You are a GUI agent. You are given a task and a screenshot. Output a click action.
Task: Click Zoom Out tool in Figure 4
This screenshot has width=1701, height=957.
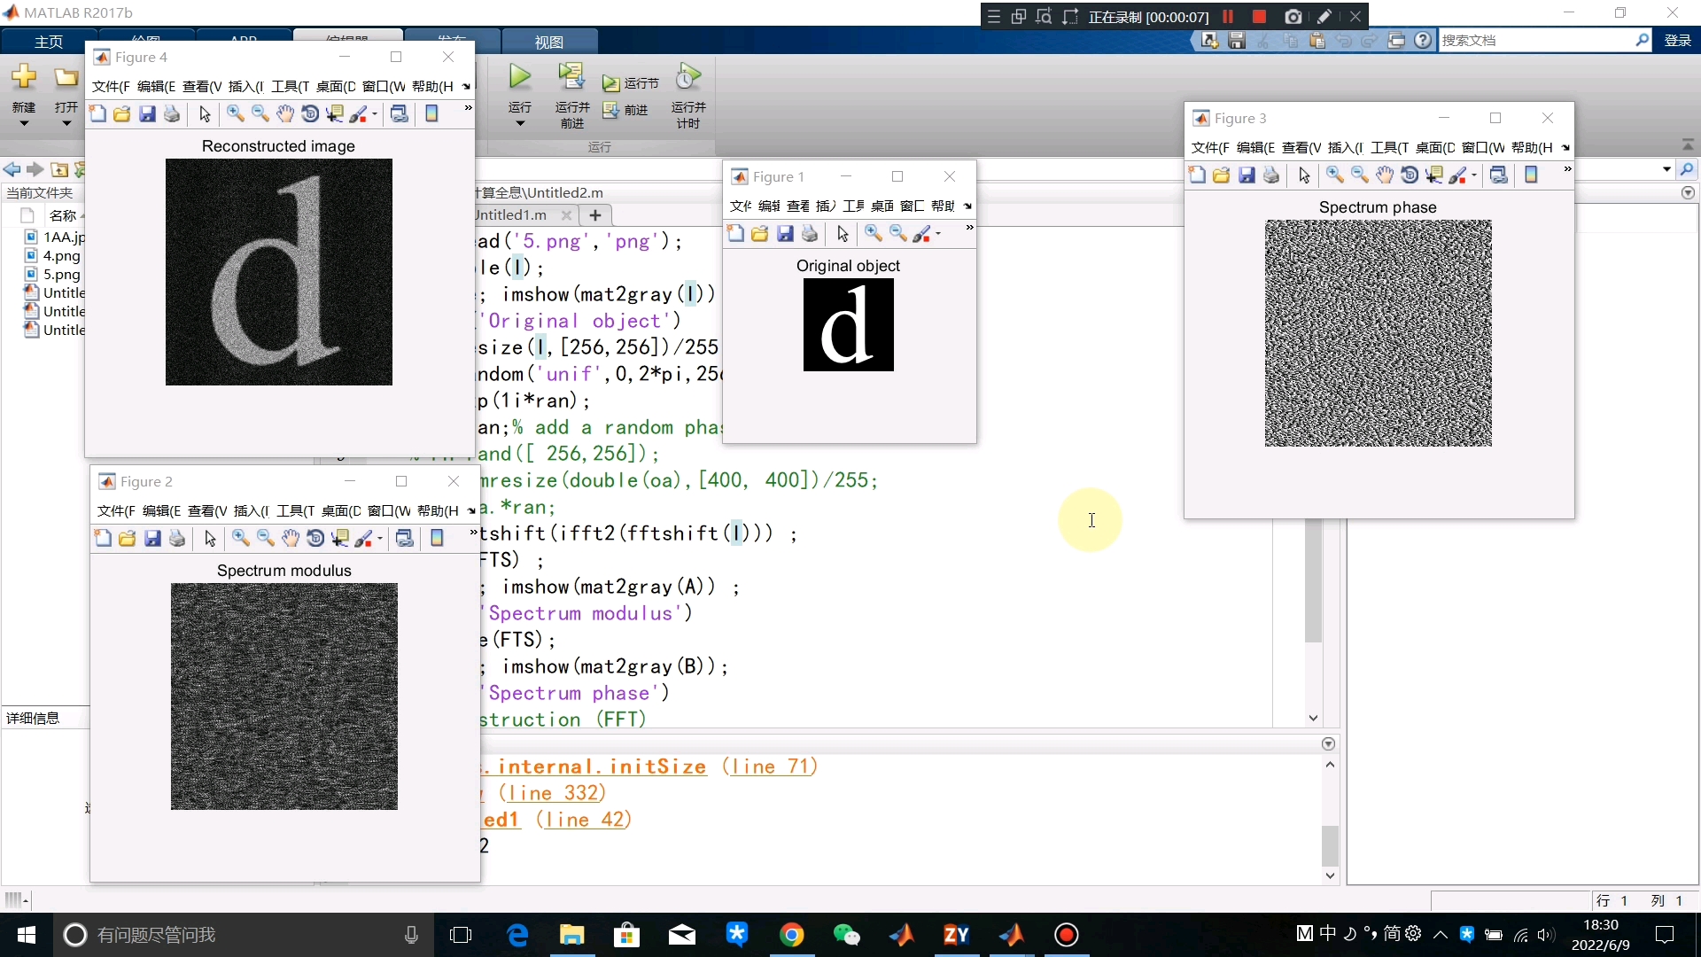click(260, 113)
